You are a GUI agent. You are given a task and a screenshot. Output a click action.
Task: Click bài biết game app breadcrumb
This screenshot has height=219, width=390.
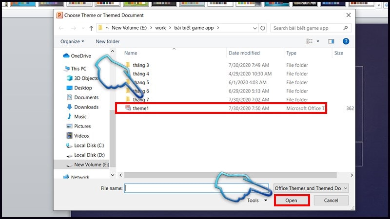point(194,28)
